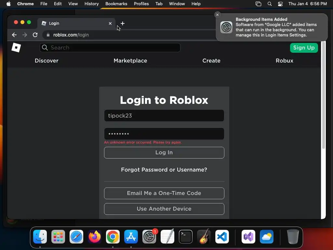Click the date and time in menu bar

(308, 4)
